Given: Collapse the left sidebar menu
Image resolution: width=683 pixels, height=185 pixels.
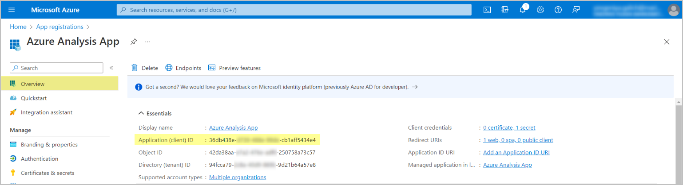Looking at the screenshot, I should coord(111,68).
